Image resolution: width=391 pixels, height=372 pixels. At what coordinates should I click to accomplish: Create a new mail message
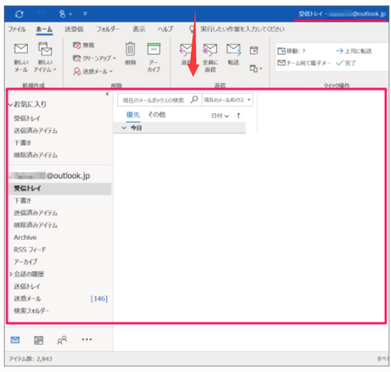21,57
